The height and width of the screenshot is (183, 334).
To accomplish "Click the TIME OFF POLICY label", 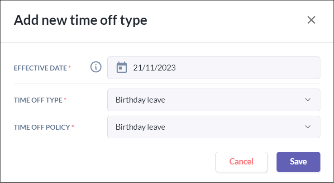I will point(42,127).
